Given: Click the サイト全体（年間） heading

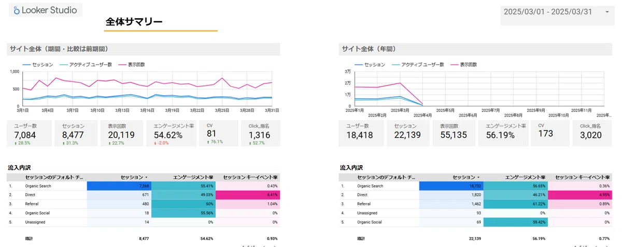Looking at the screenshot, I should tap(368, 49).
